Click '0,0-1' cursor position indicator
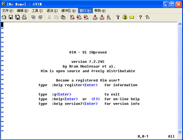This screenshot has height=140, width=183. pos(143,136)
